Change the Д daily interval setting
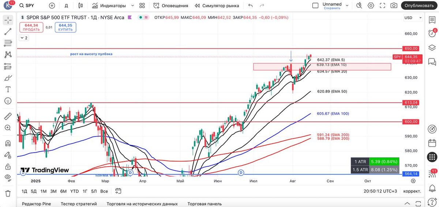439x207 pixels. click(x=66, y=5)
